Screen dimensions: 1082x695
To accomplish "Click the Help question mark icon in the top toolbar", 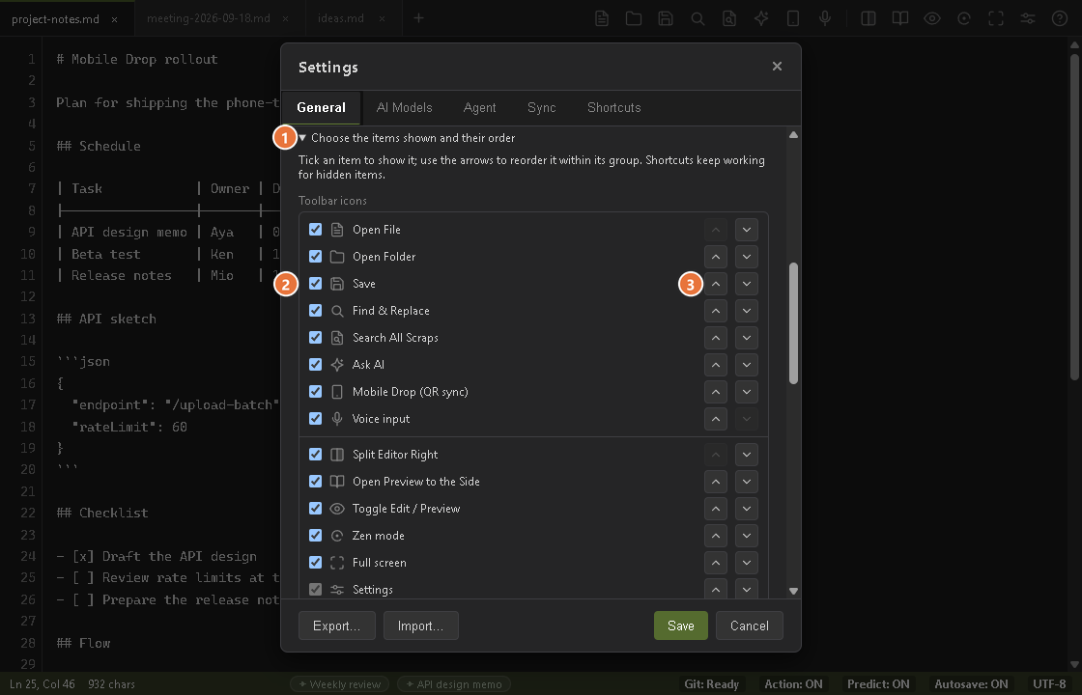I will point(1059,18).
